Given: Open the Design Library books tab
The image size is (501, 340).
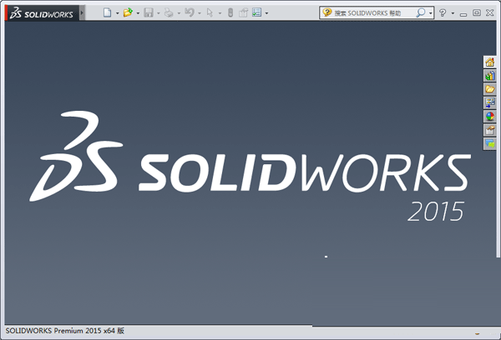Looking at the screenshot, I should 490,76.
